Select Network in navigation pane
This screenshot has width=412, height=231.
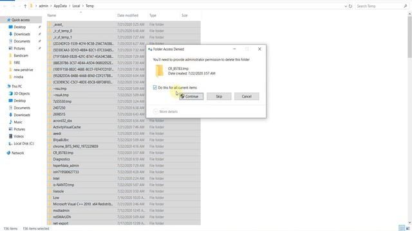pos(17,153)
